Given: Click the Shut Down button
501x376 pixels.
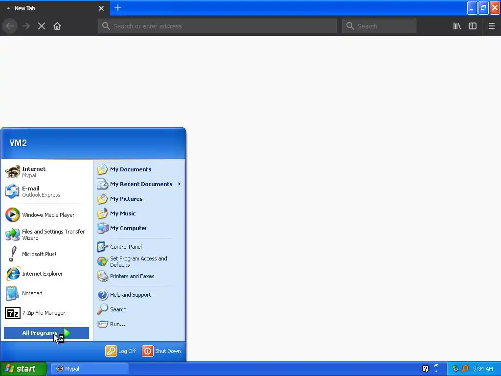Looking at the screenshot, I should click(161, 351).
